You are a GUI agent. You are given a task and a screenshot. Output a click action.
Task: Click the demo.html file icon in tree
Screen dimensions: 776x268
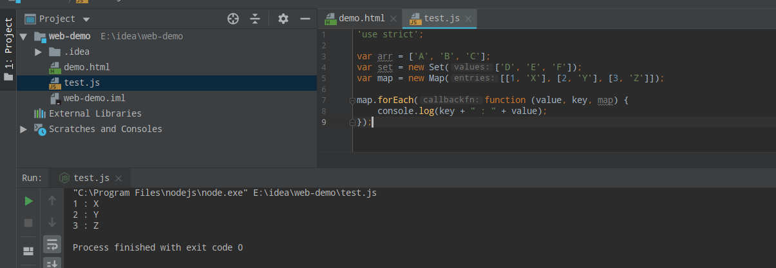point(55,67)
